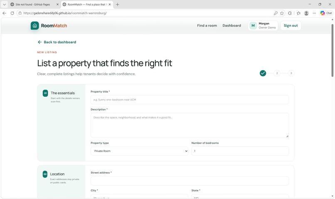The width and height of the screenshot is (335, 199).
Task: Click the scrollbar down arrow
Action: (332, 196)
